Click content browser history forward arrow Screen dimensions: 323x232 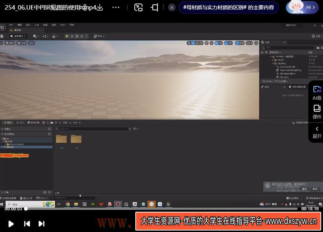(x=48, y=122)
